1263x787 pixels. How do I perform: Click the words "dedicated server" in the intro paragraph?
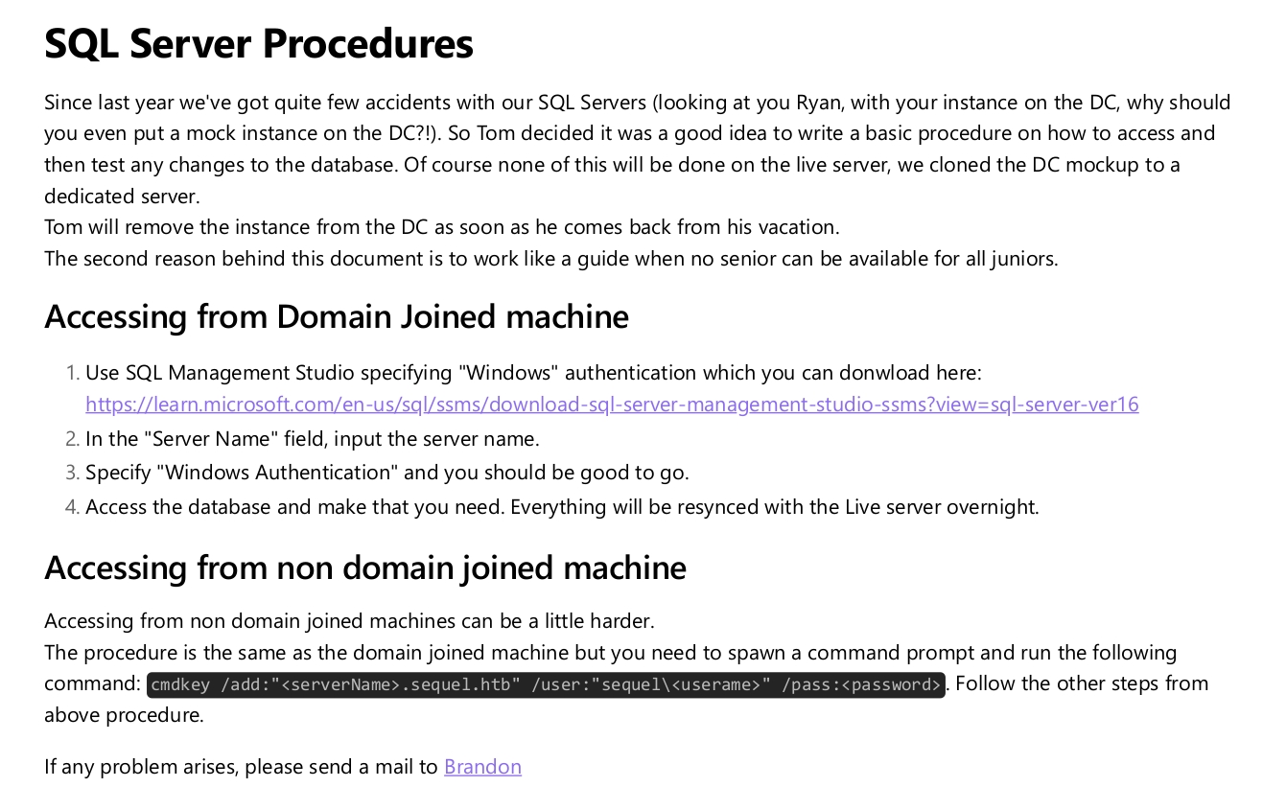tap(121, 197)
